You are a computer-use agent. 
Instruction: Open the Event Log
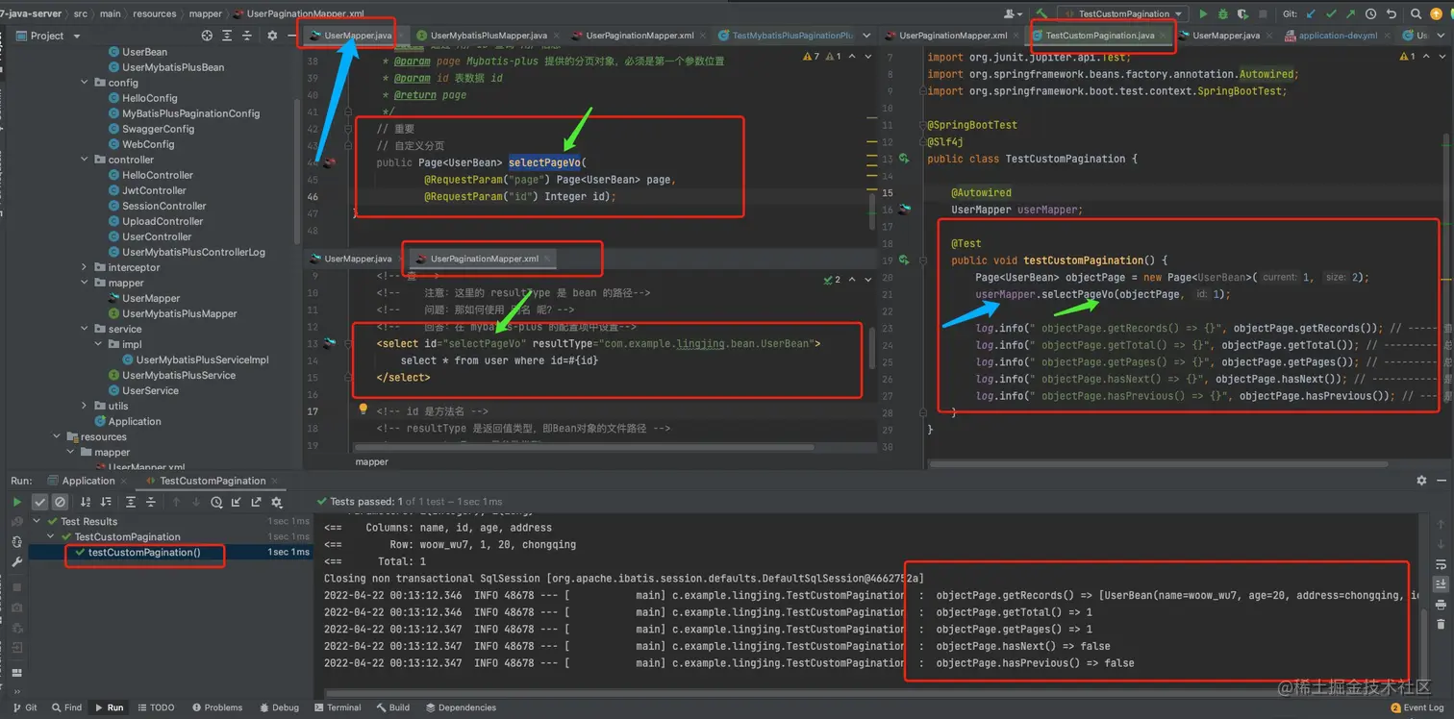pos(1416,707)
